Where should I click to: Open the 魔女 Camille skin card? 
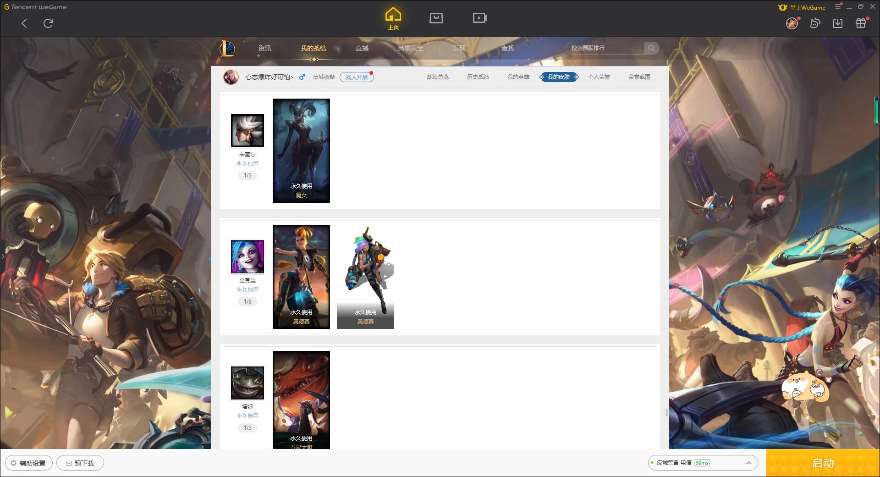point(301,150)
